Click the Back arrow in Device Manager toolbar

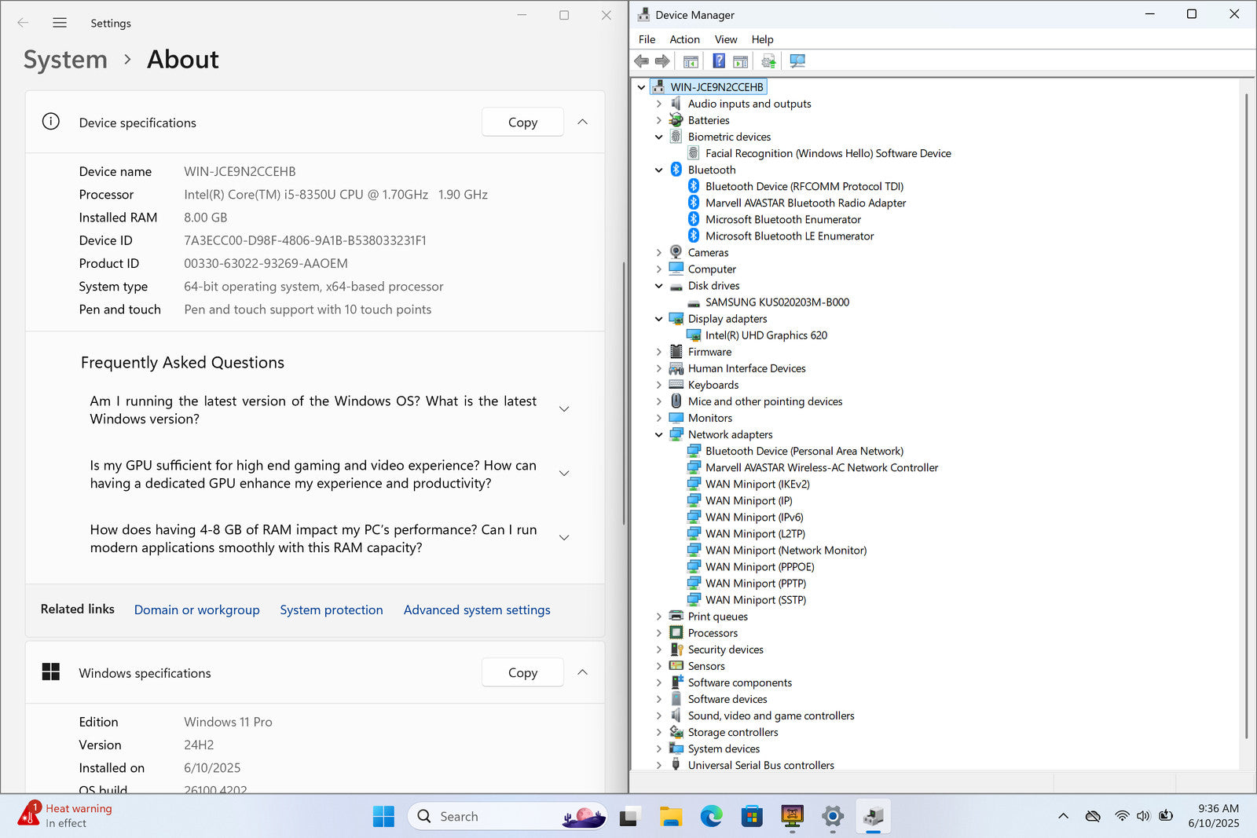(x=642, y=61)
